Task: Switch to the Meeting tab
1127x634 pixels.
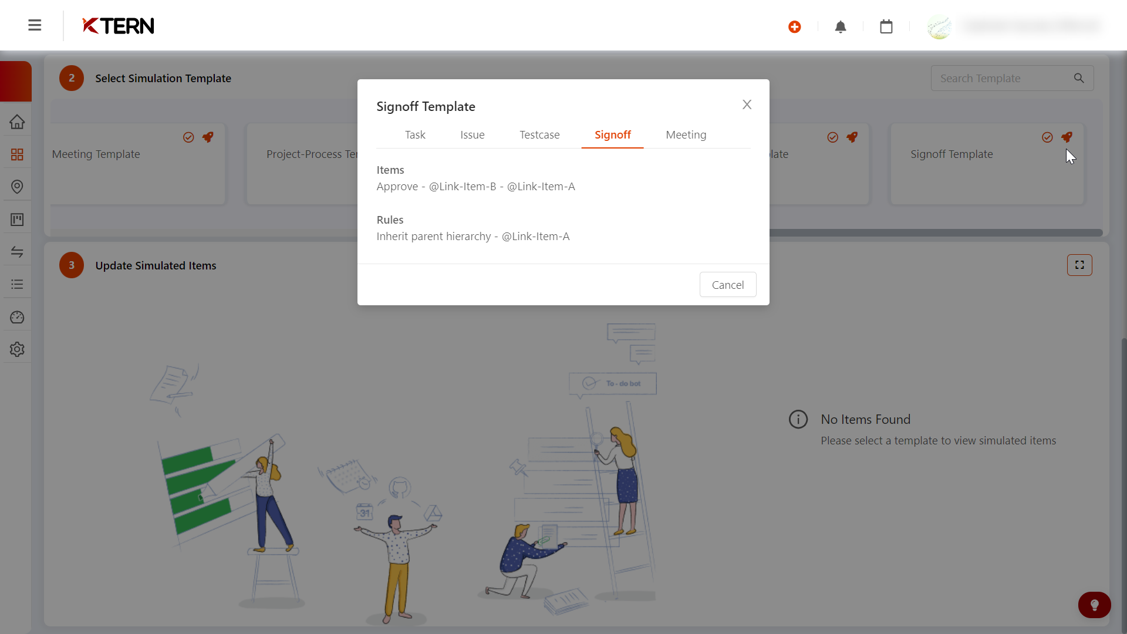Action: 686,135
